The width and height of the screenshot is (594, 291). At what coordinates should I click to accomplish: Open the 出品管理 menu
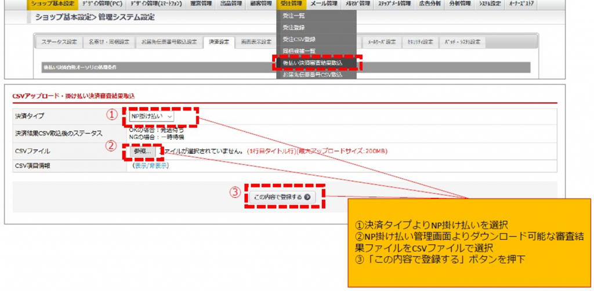pos(230,4)
